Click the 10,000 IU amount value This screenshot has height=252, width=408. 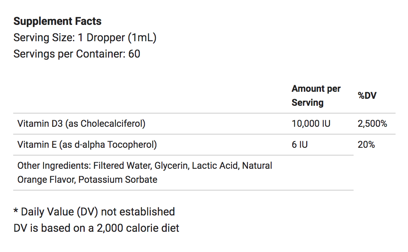coord(311,123)
